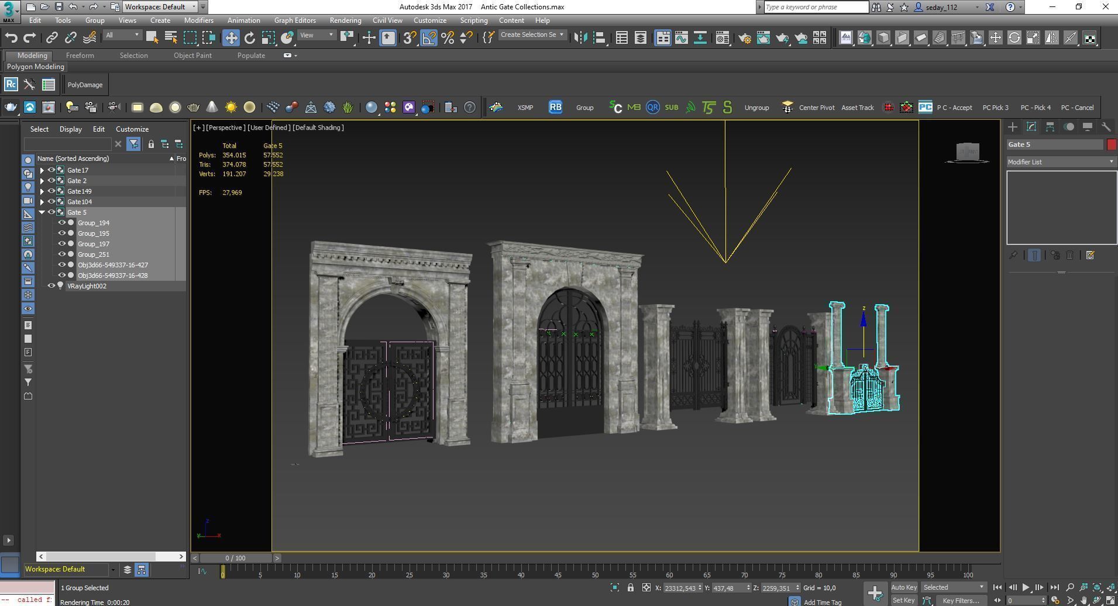This screenshot has height=606, width=1118.
Task: Activate Select and Scale tool
Action: tap(268, 38)
